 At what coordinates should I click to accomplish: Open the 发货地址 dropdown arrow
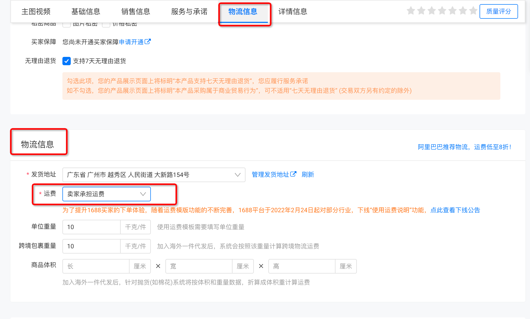pyautogui.click(x=237, y=175)
